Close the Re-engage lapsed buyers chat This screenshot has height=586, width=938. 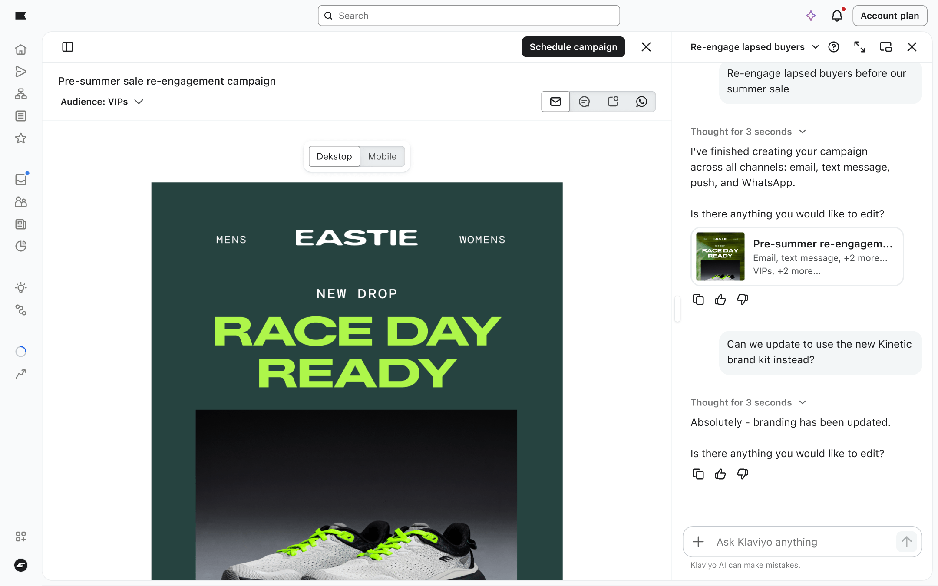coord(912,47)
